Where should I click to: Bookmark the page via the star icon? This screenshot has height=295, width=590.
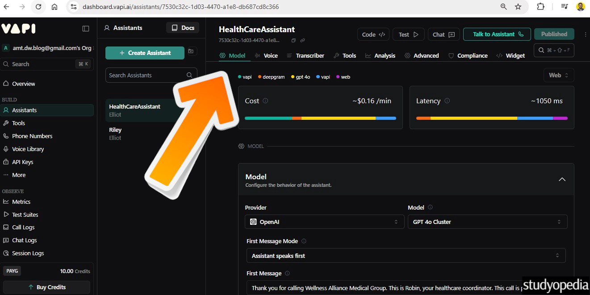519,7
